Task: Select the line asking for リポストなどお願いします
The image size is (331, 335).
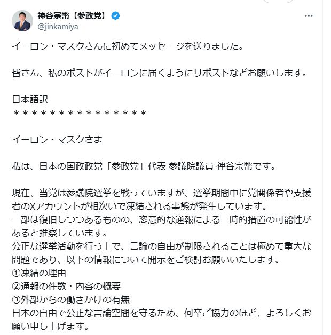Action: point(160,73)
